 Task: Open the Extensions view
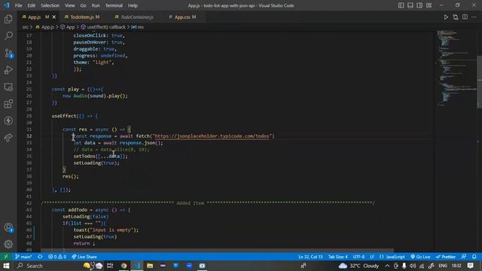click(8, 104)
